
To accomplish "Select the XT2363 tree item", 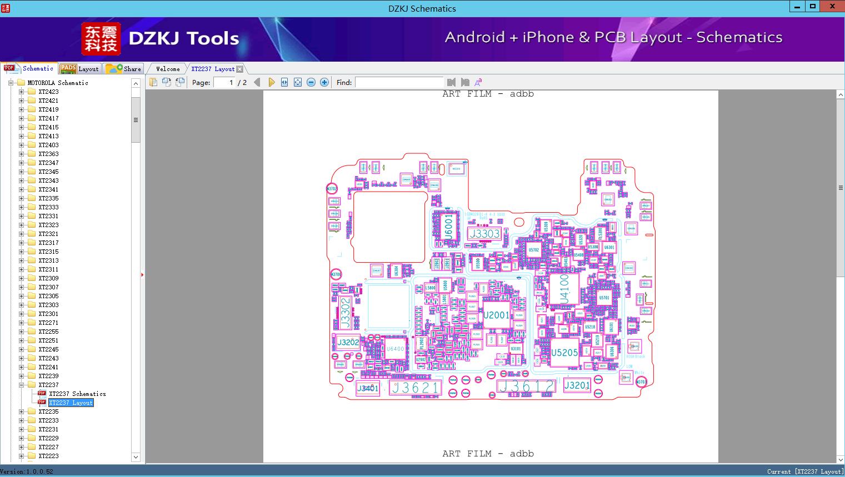I will (x=48, y=154).
